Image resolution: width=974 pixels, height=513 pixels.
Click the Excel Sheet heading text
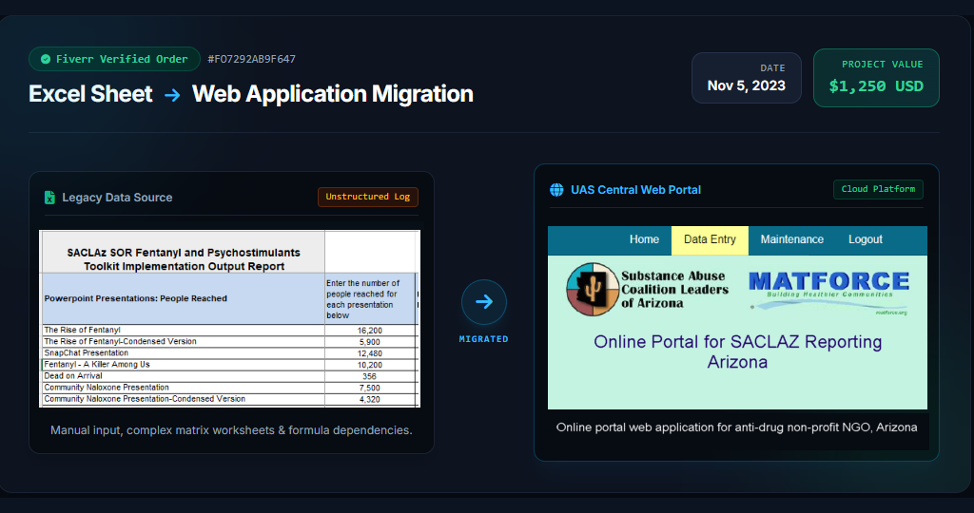click(x=90, y=94)
